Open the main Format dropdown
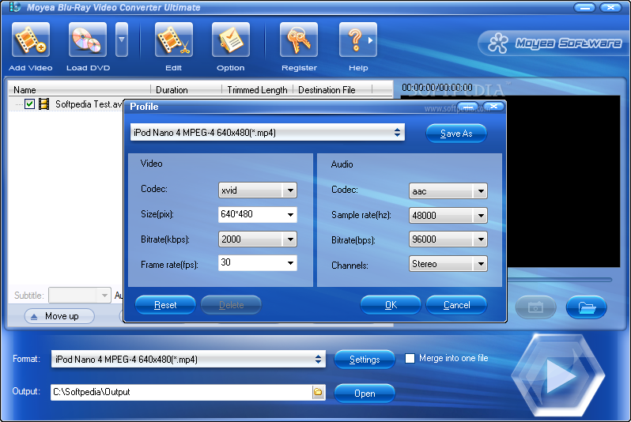The image size is (631, 422). click(x=188, y=360)
